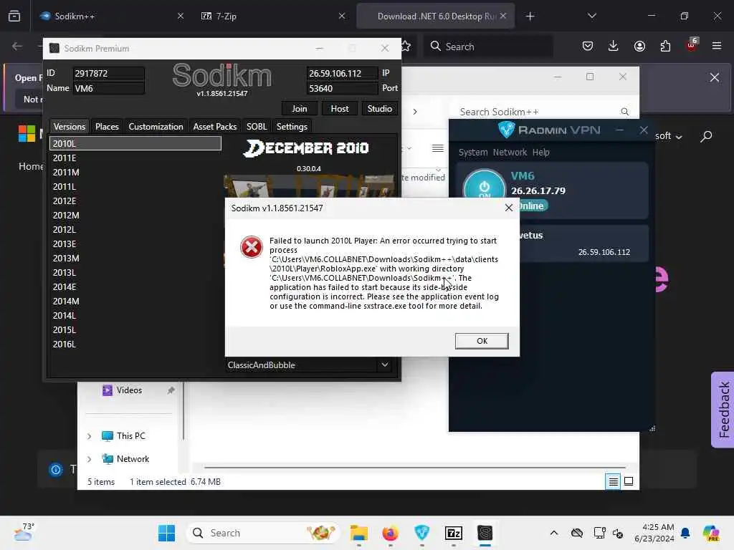Open the Feedback side tab
Image resolution: width=734 pixels, height=550 pixels.
coord(723,410)
